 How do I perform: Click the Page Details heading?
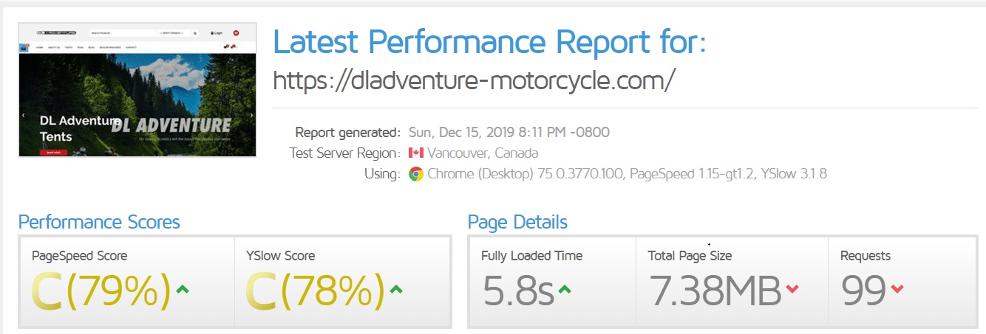517,222
